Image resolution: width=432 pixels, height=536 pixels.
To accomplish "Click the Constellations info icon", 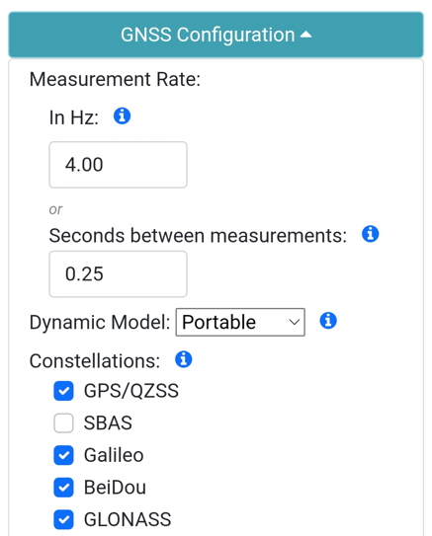I will (x=184, y=359).
